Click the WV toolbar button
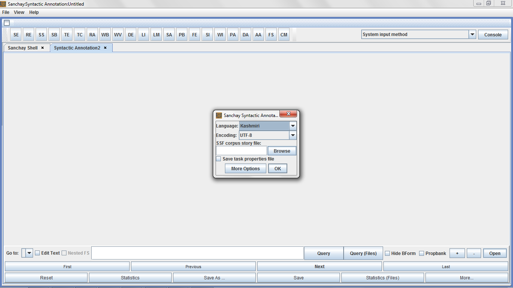The width and height of the screenshot is (513, 288). (118, 34)
